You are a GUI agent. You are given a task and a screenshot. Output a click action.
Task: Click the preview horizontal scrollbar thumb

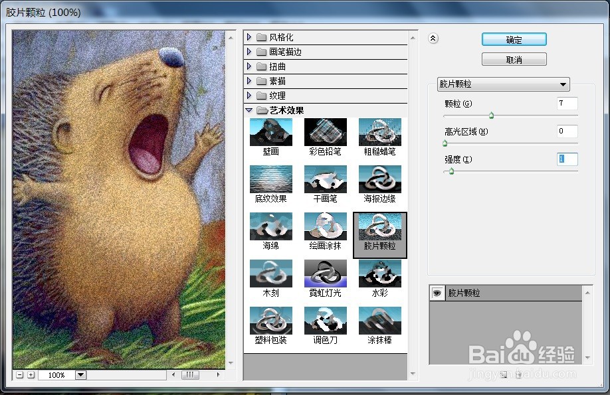coord(190,375)
